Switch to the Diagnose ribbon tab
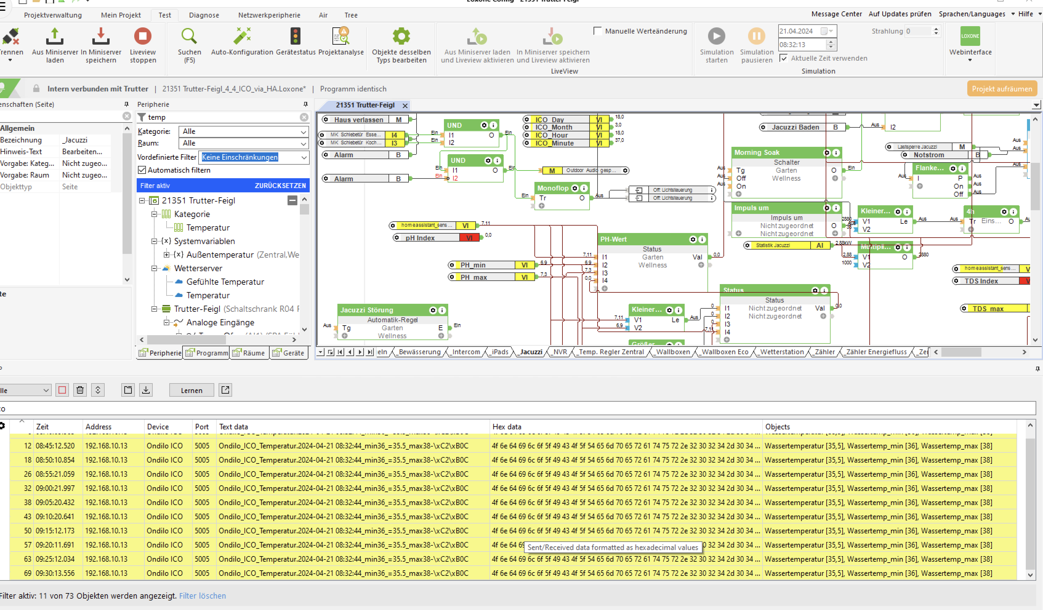This screenshot has width=1043, height=610. [x=203, y=15]
